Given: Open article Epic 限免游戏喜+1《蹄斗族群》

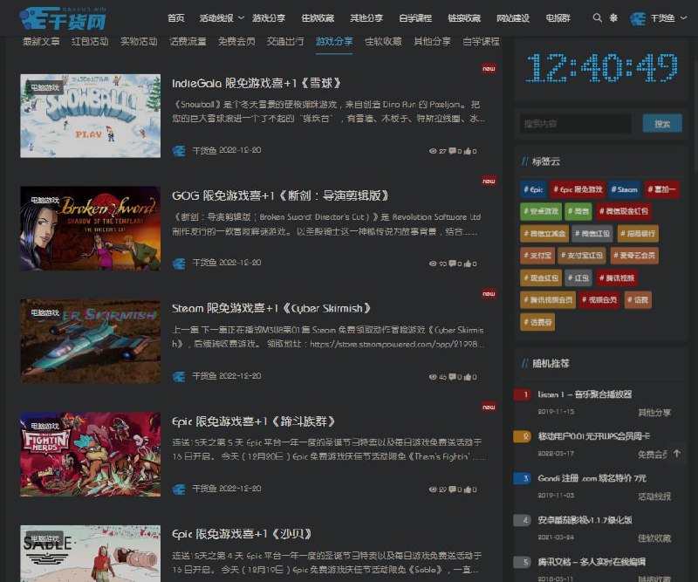Looking at the screenshot, I should point(254,421).
